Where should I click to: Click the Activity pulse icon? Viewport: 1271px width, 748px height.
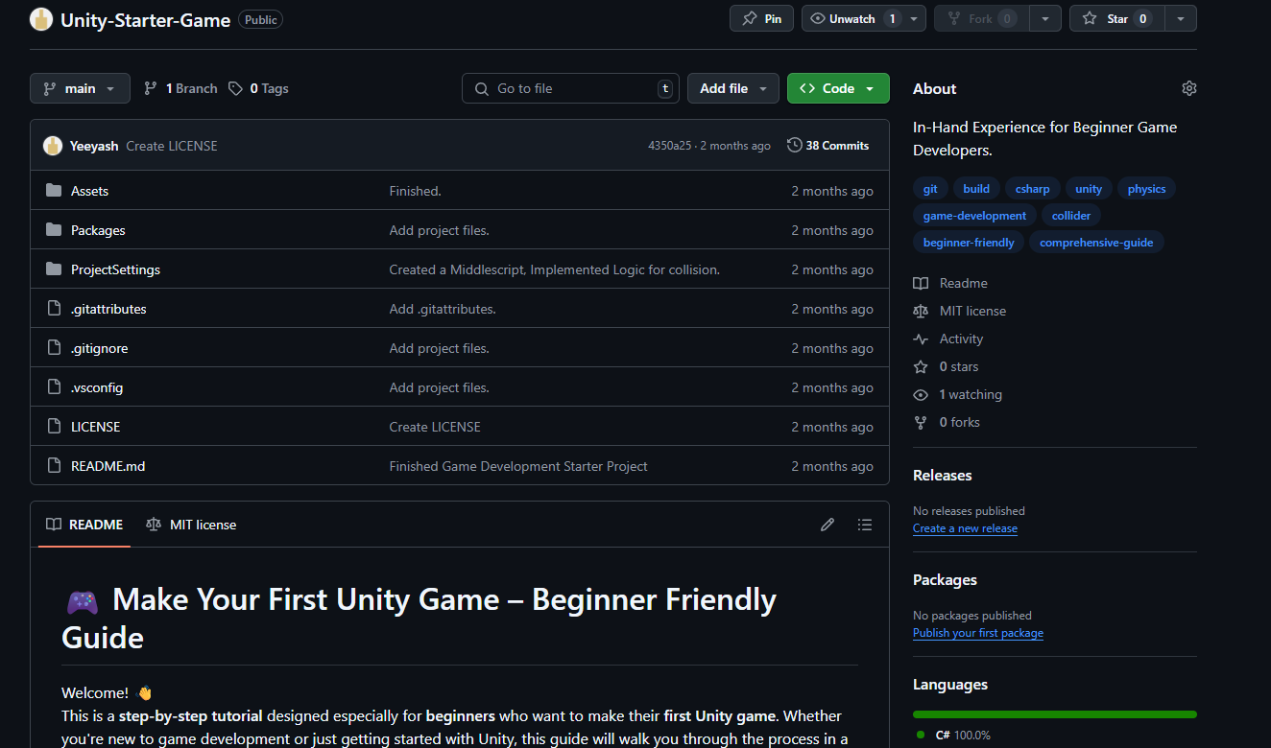pos(921,339)
